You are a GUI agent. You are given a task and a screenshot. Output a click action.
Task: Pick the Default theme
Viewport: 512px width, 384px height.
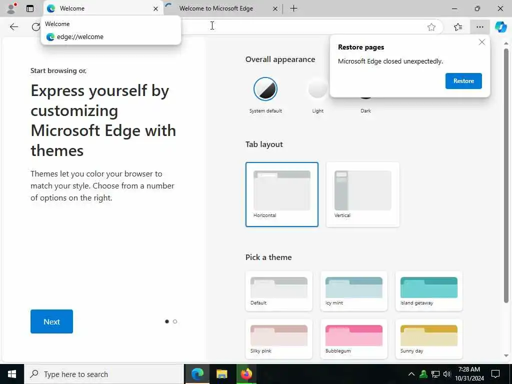point(279,291)
